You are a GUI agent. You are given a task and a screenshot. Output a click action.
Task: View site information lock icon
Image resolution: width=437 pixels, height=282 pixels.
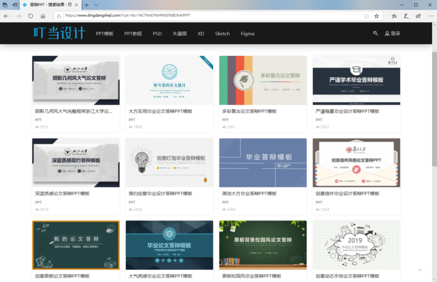[x=59, y=16]
